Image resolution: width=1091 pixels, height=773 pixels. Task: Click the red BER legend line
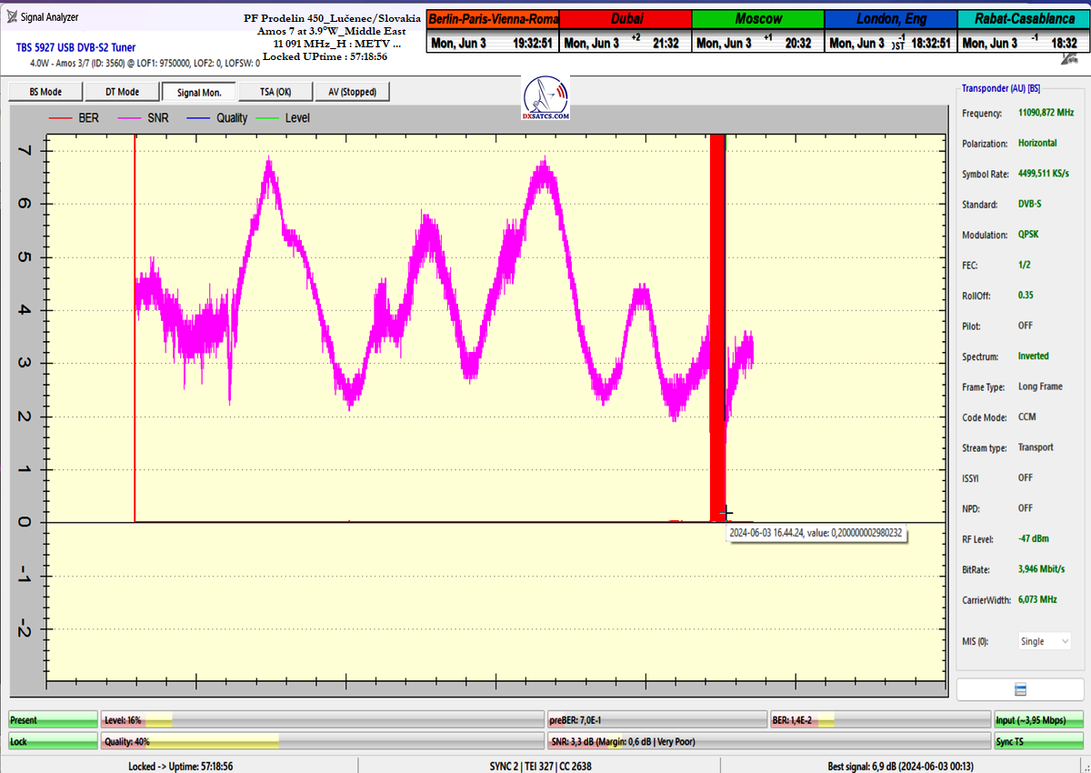(60, 118)
